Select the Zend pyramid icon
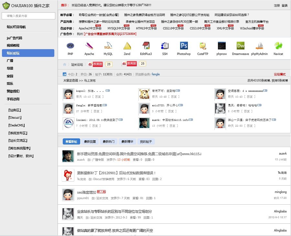This screenshot has width=291, height=236. (127, 46)
